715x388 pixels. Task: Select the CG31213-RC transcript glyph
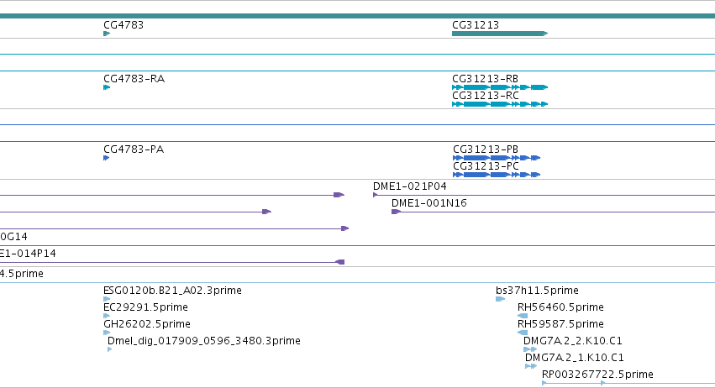pos(500,104)
